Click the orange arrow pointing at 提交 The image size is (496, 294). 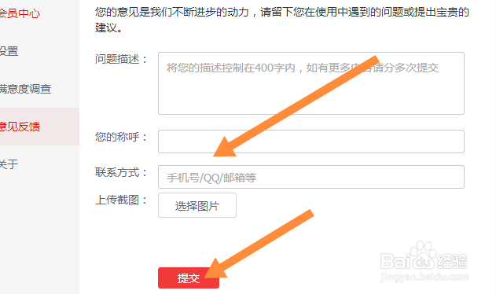click(259, 244)
